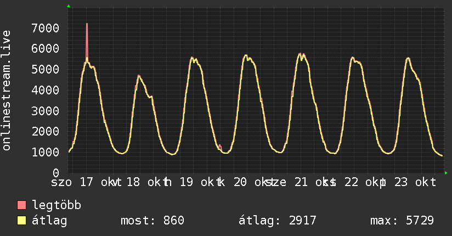Click the 4000 y-axis label
Viewport: 452px width, 236px height.
coord(46,90)
